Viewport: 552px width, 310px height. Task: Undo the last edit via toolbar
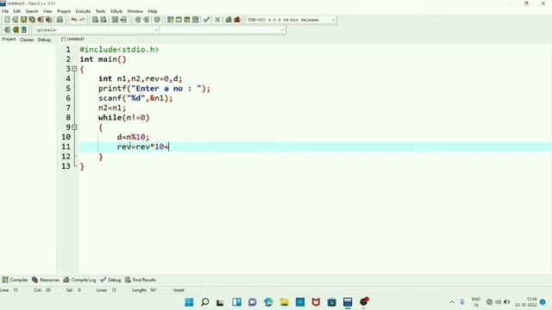(x=73, y=20)
